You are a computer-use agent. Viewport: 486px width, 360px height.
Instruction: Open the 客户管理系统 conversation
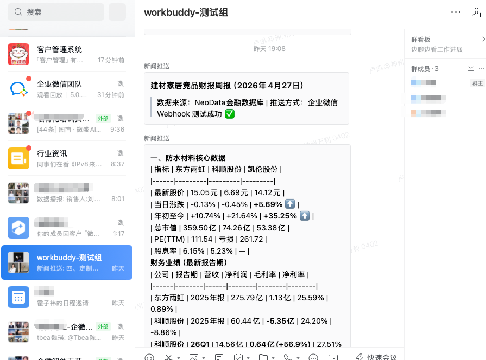pos(67,54)
